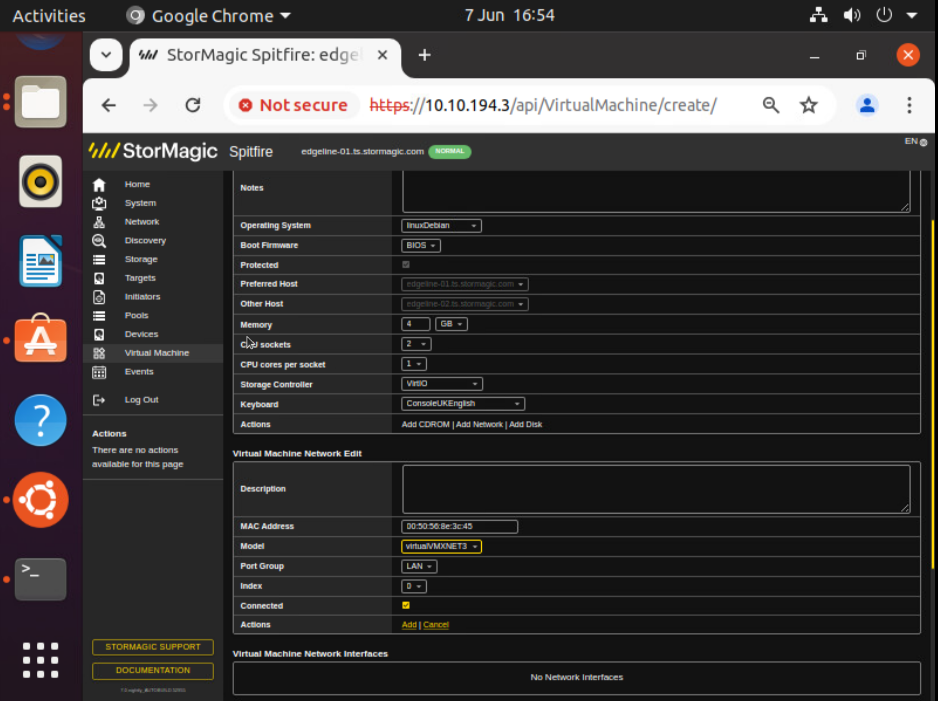The image size is (938, 701).
Task: Open new Chrome tab
Action: click(424, 55)
